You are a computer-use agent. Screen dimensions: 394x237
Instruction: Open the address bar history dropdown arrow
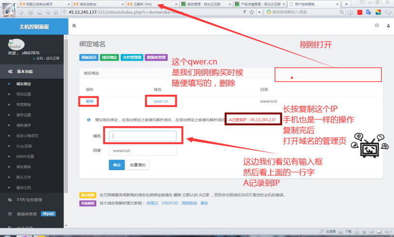pyautogui.click(x=259, y=12)
